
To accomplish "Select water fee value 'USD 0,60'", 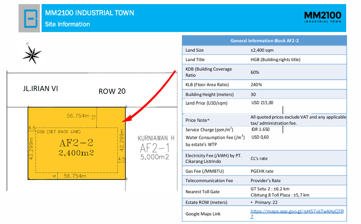I will 260,137.
